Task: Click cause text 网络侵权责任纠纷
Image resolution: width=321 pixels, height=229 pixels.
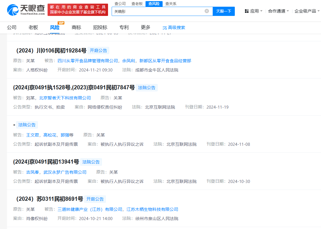Action: (x=105, y=107)
